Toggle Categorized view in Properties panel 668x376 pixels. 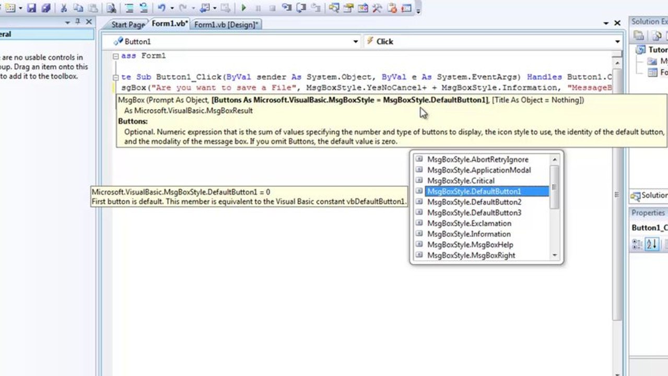pyautogui.click(x=637, y=244)
